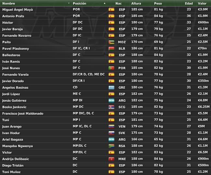Select player Ariel Ibagaza
Screen dimensions: 211x175
coord(13,140)
